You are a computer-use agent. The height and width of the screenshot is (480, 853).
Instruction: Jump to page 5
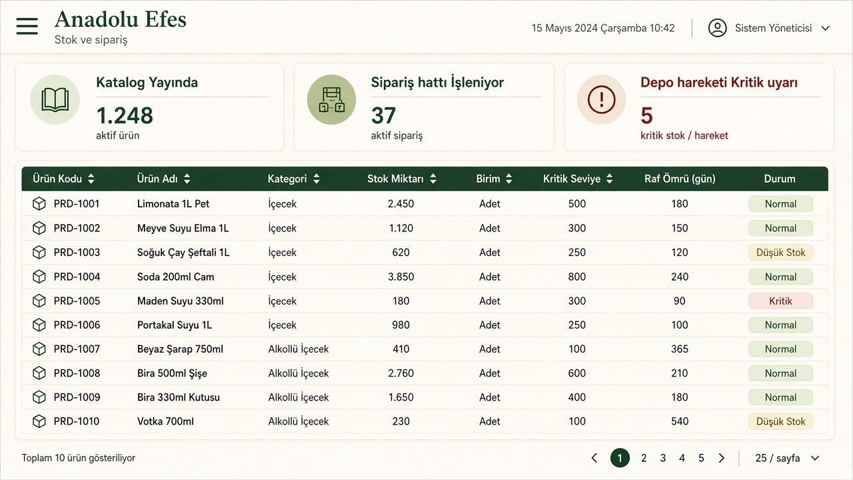pyautogui.click(x=701, y=458)
